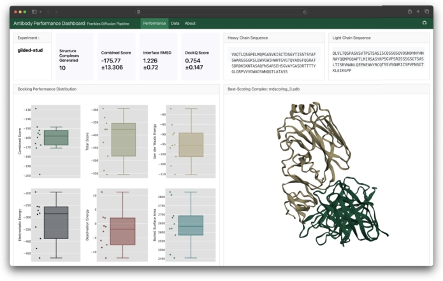Viewport: 443px width, 281px height.
Task: Click the browser forward arrow
Action: (55, 11)
